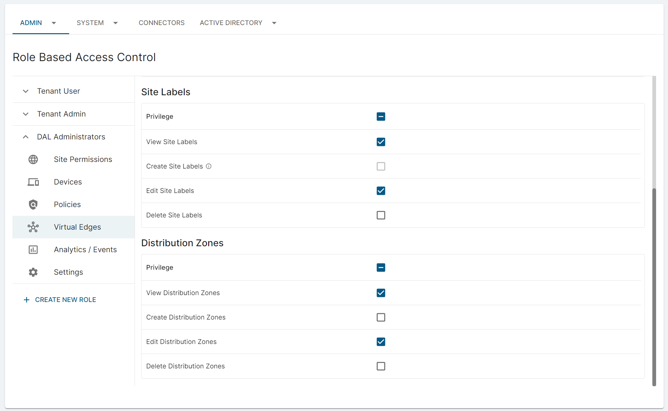Click the plus icon for new role
Image resolution: width=668 pixels, height=411 pixels.
pyautogui.click(x=27, y=300)
